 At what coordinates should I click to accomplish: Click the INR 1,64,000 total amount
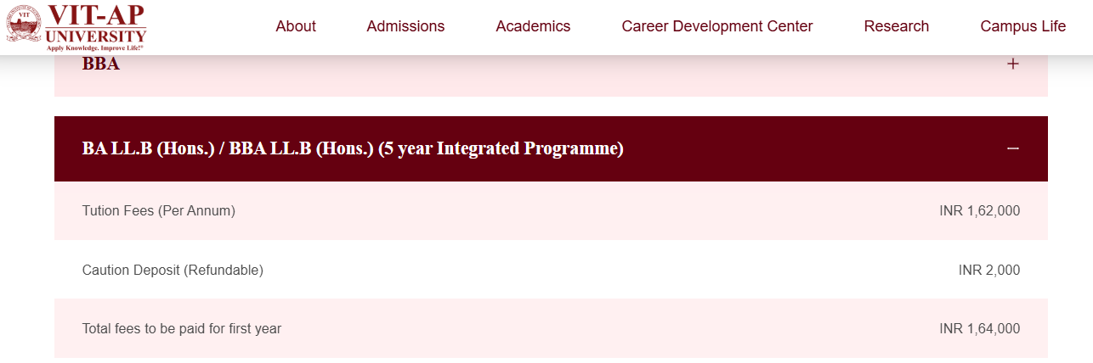click(x=979, y=328)
